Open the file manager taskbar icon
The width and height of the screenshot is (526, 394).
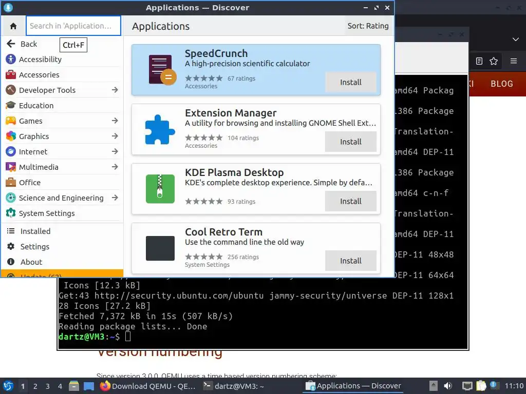tap(74, 386)
